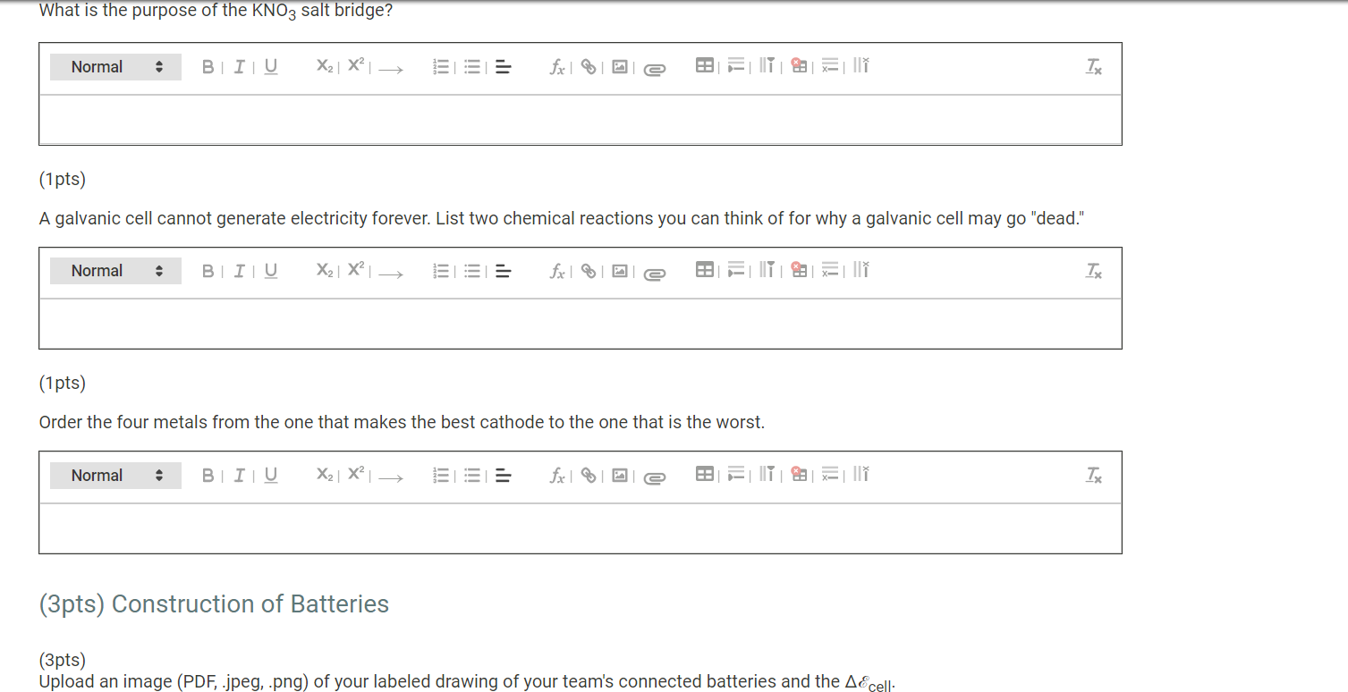Apply superscript in the salt bridge answer toolbar
The width and height of the screenshot is (1348, 692).
pyautogui.click(x=356, y=67)
